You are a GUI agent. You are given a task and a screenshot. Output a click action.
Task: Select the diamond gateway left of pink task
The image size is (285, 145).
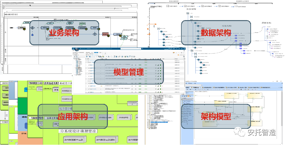tap(94, 34)
